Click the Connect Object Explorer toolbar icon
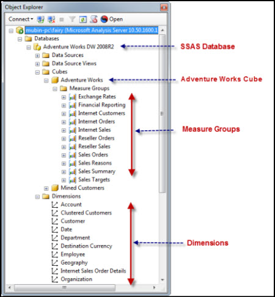The height and width of the screenshot is (297, 275). (x=41, y=20)
